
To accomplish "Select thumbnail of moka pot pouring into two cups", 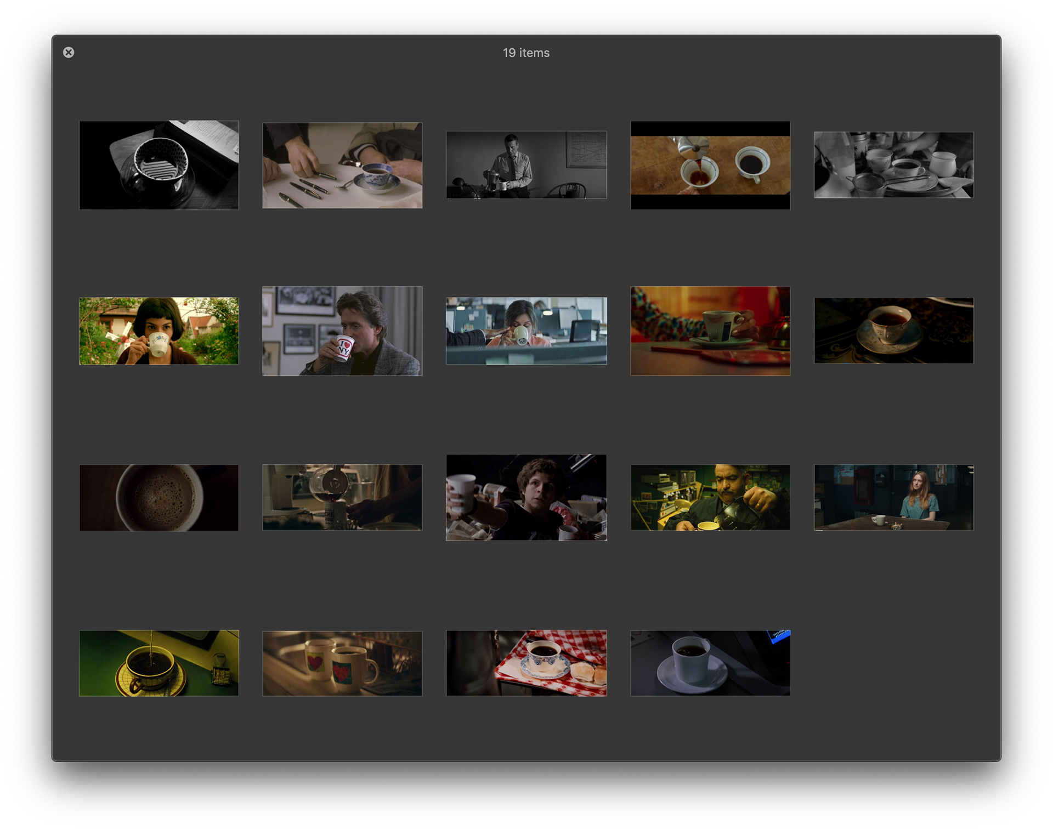I will click(x=710, y=165).
